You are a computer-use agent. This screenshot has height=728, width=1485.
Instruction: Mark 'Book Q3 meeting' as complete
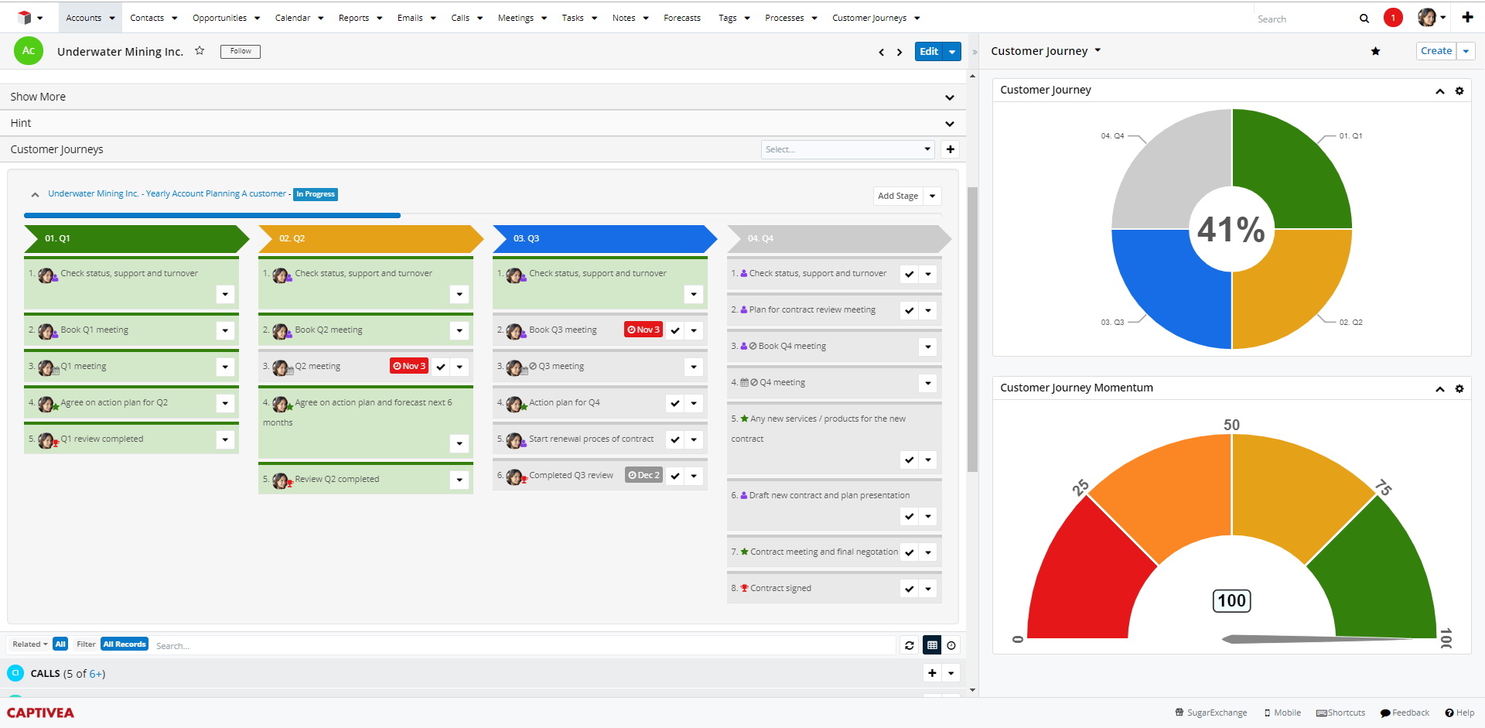pos(674,330)
